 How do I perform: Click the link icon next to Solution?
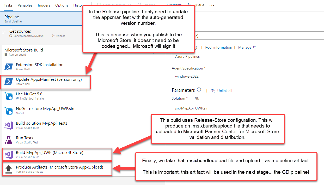[197, 99]
